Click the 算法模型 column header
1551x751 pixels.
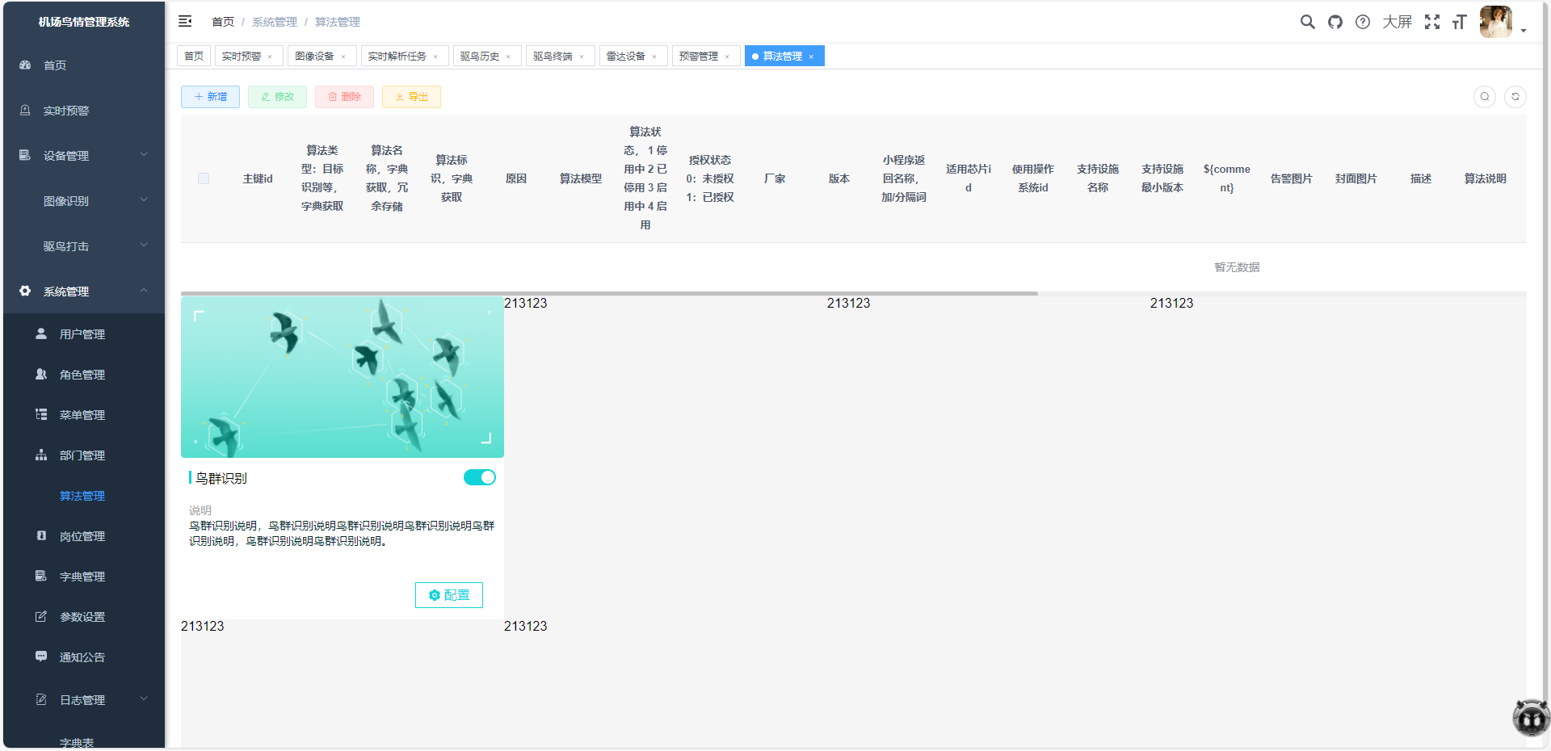click(581, 178)
